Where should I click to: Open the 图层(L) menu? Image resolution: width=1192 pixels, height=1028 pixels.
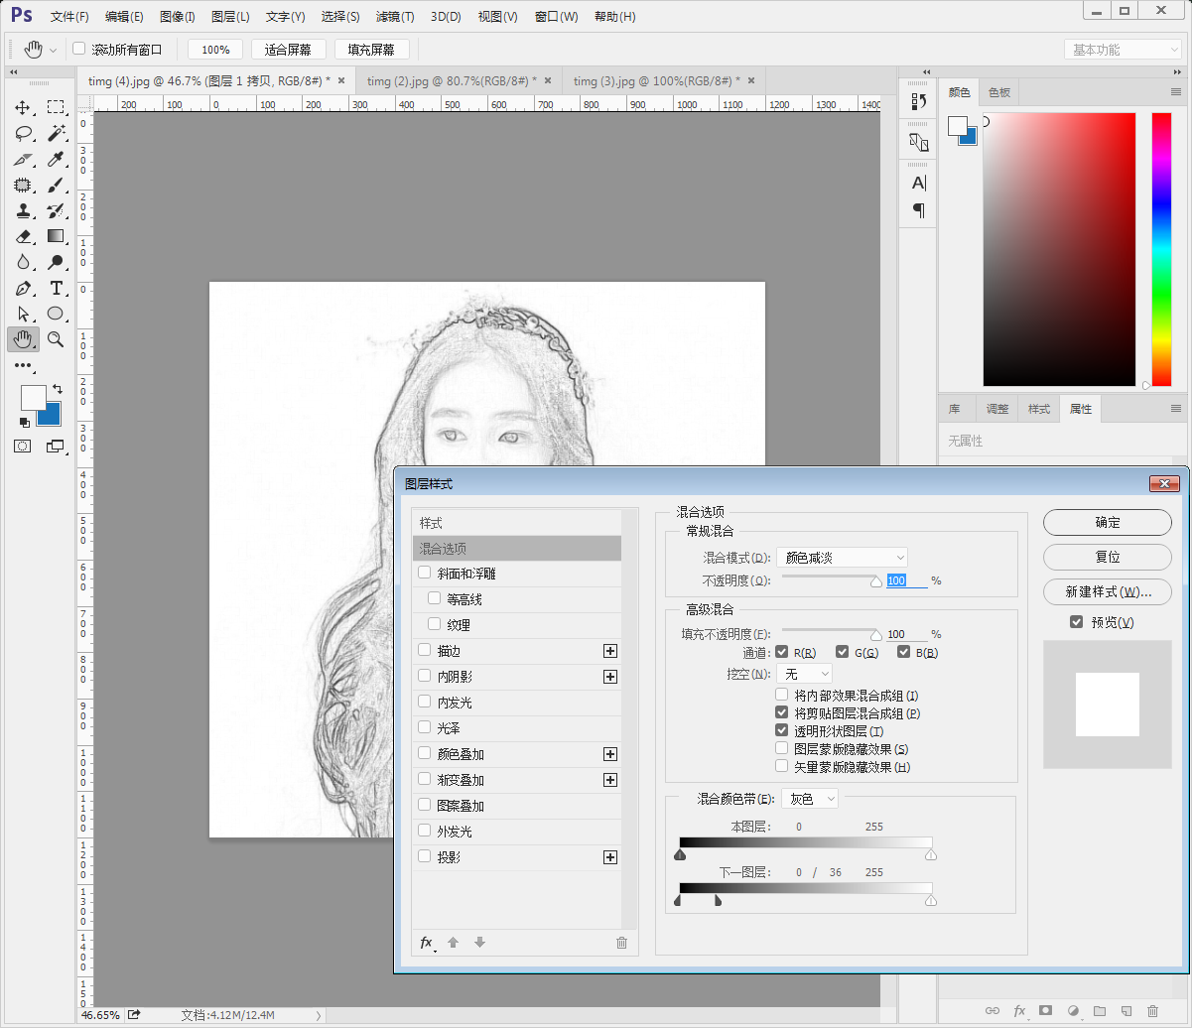coord(230,17)
